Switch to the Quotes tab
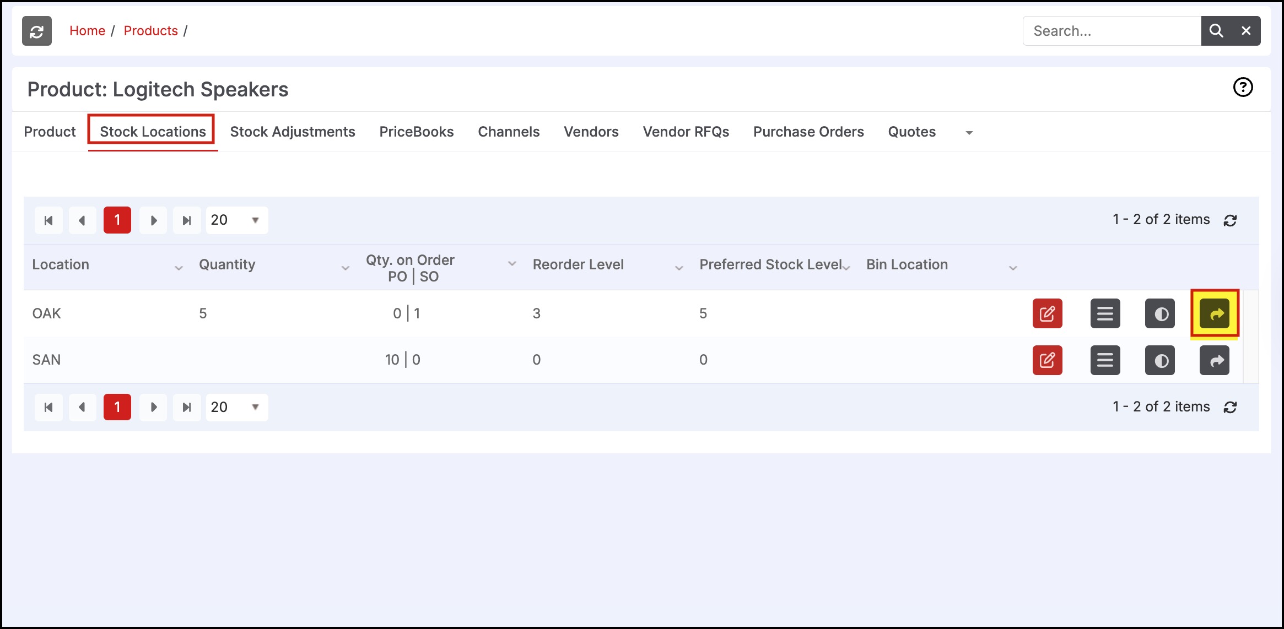1284x629 pixels. (912, 132)
